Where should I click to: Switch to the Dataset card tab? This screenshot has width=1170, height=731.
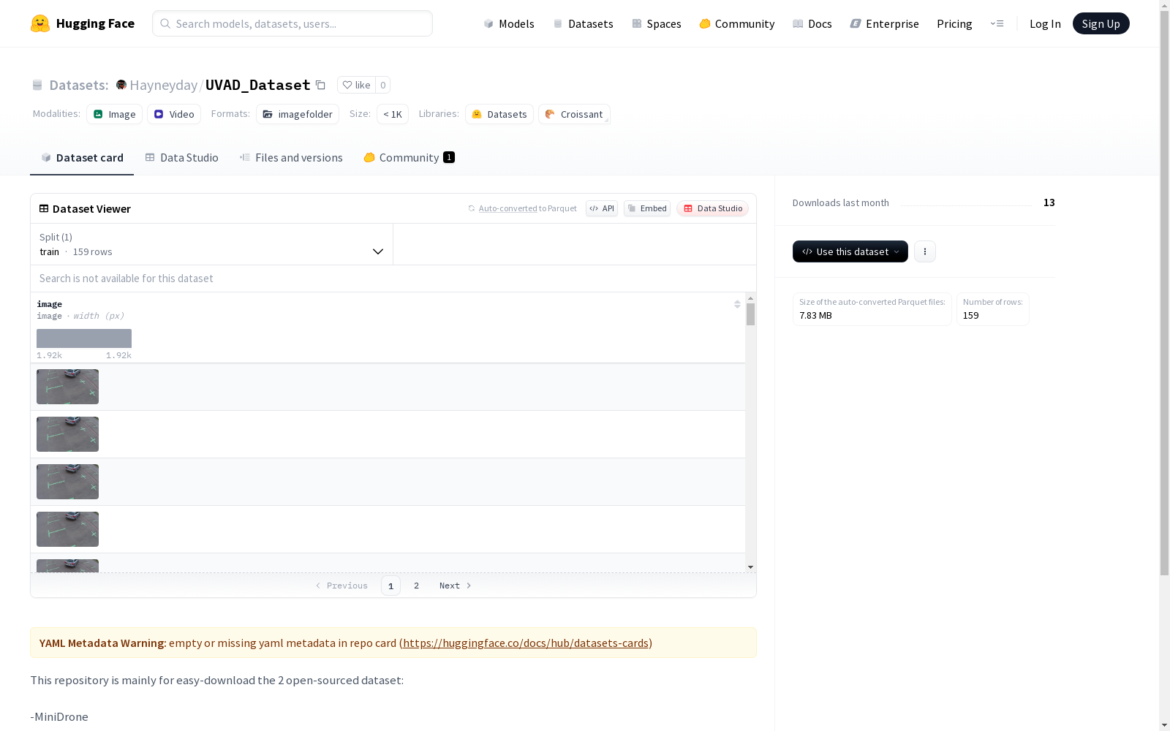pos(82,157)
